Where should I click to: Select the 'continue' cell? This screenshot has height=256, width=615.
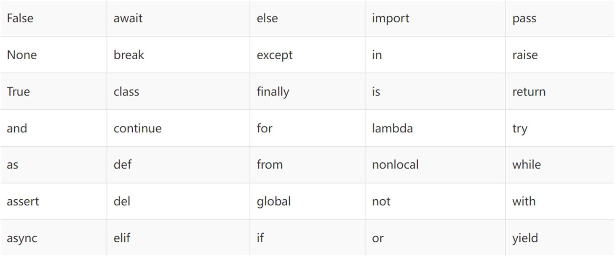pos(178,128)
